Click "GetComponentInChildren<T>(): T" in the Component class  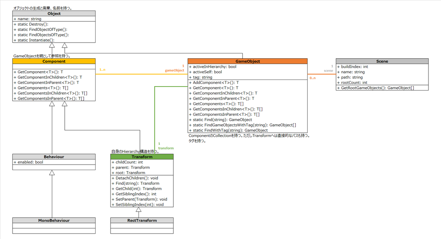click(x=48, y=77)
